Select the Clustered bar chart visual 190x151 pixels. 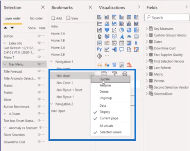(x=114, y=17)
